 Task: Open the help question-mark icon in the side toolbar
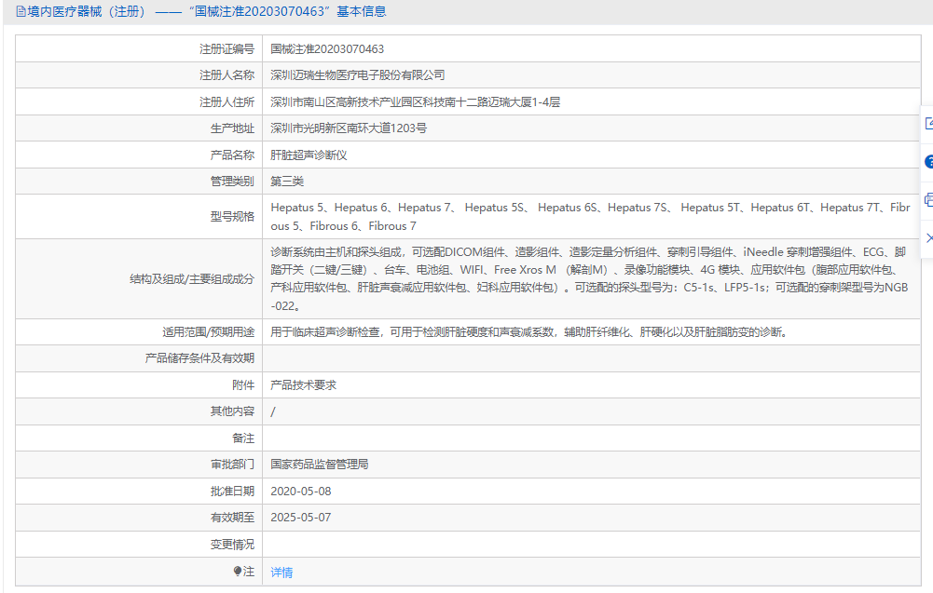pyautogui.click(x=929, y=162)
